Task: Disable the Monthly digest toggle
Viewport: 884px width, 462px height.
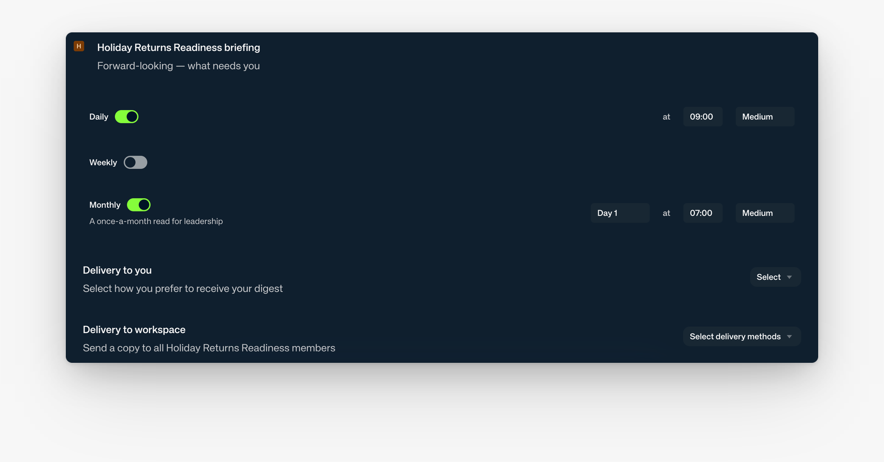Action: point(138,205)
